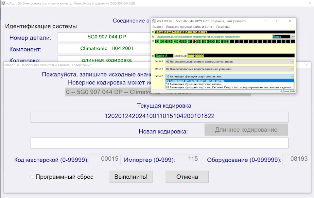
Task: Click into the Поиск search field
Action: pos(281,37)
